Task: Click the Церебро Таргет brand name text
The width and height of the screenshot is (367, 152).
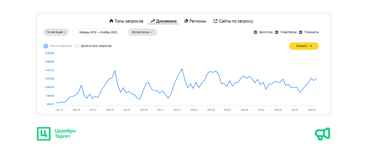Action: click(65, 134)
